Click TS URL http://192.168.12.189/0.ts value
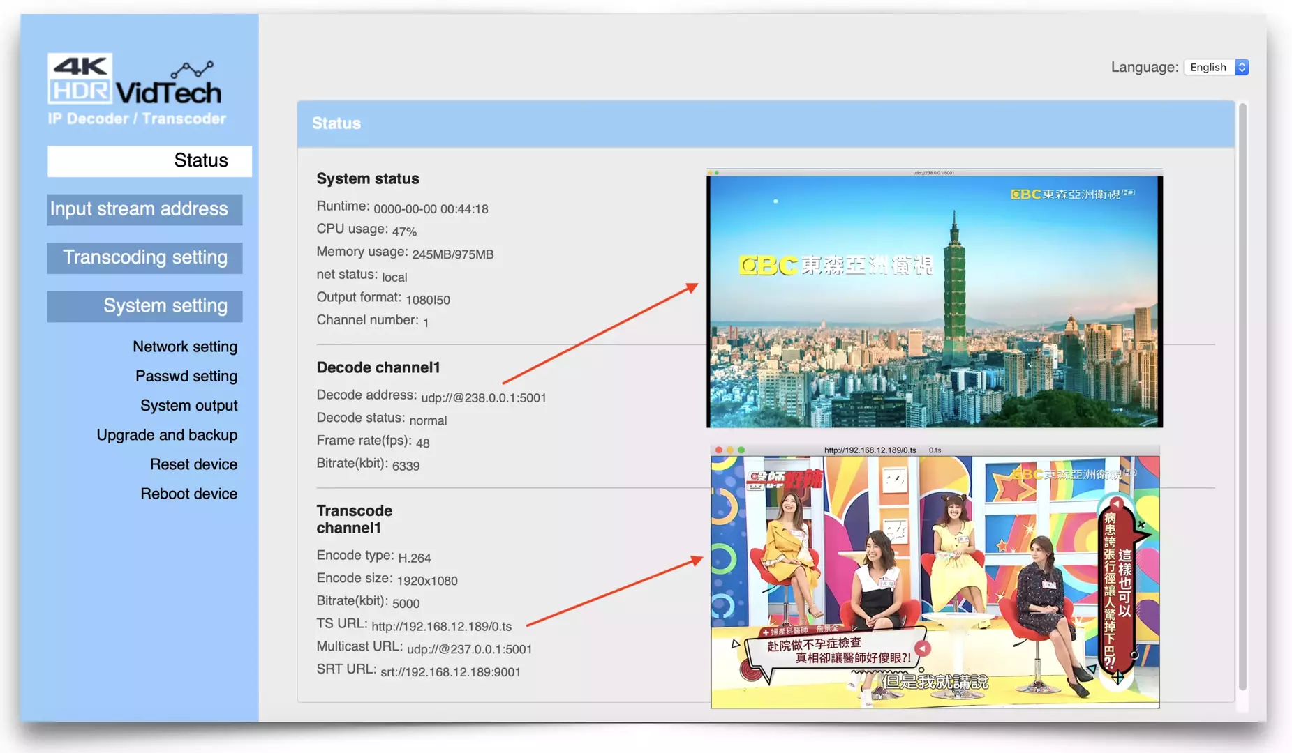1292x753 pixels. click(441, 626)
